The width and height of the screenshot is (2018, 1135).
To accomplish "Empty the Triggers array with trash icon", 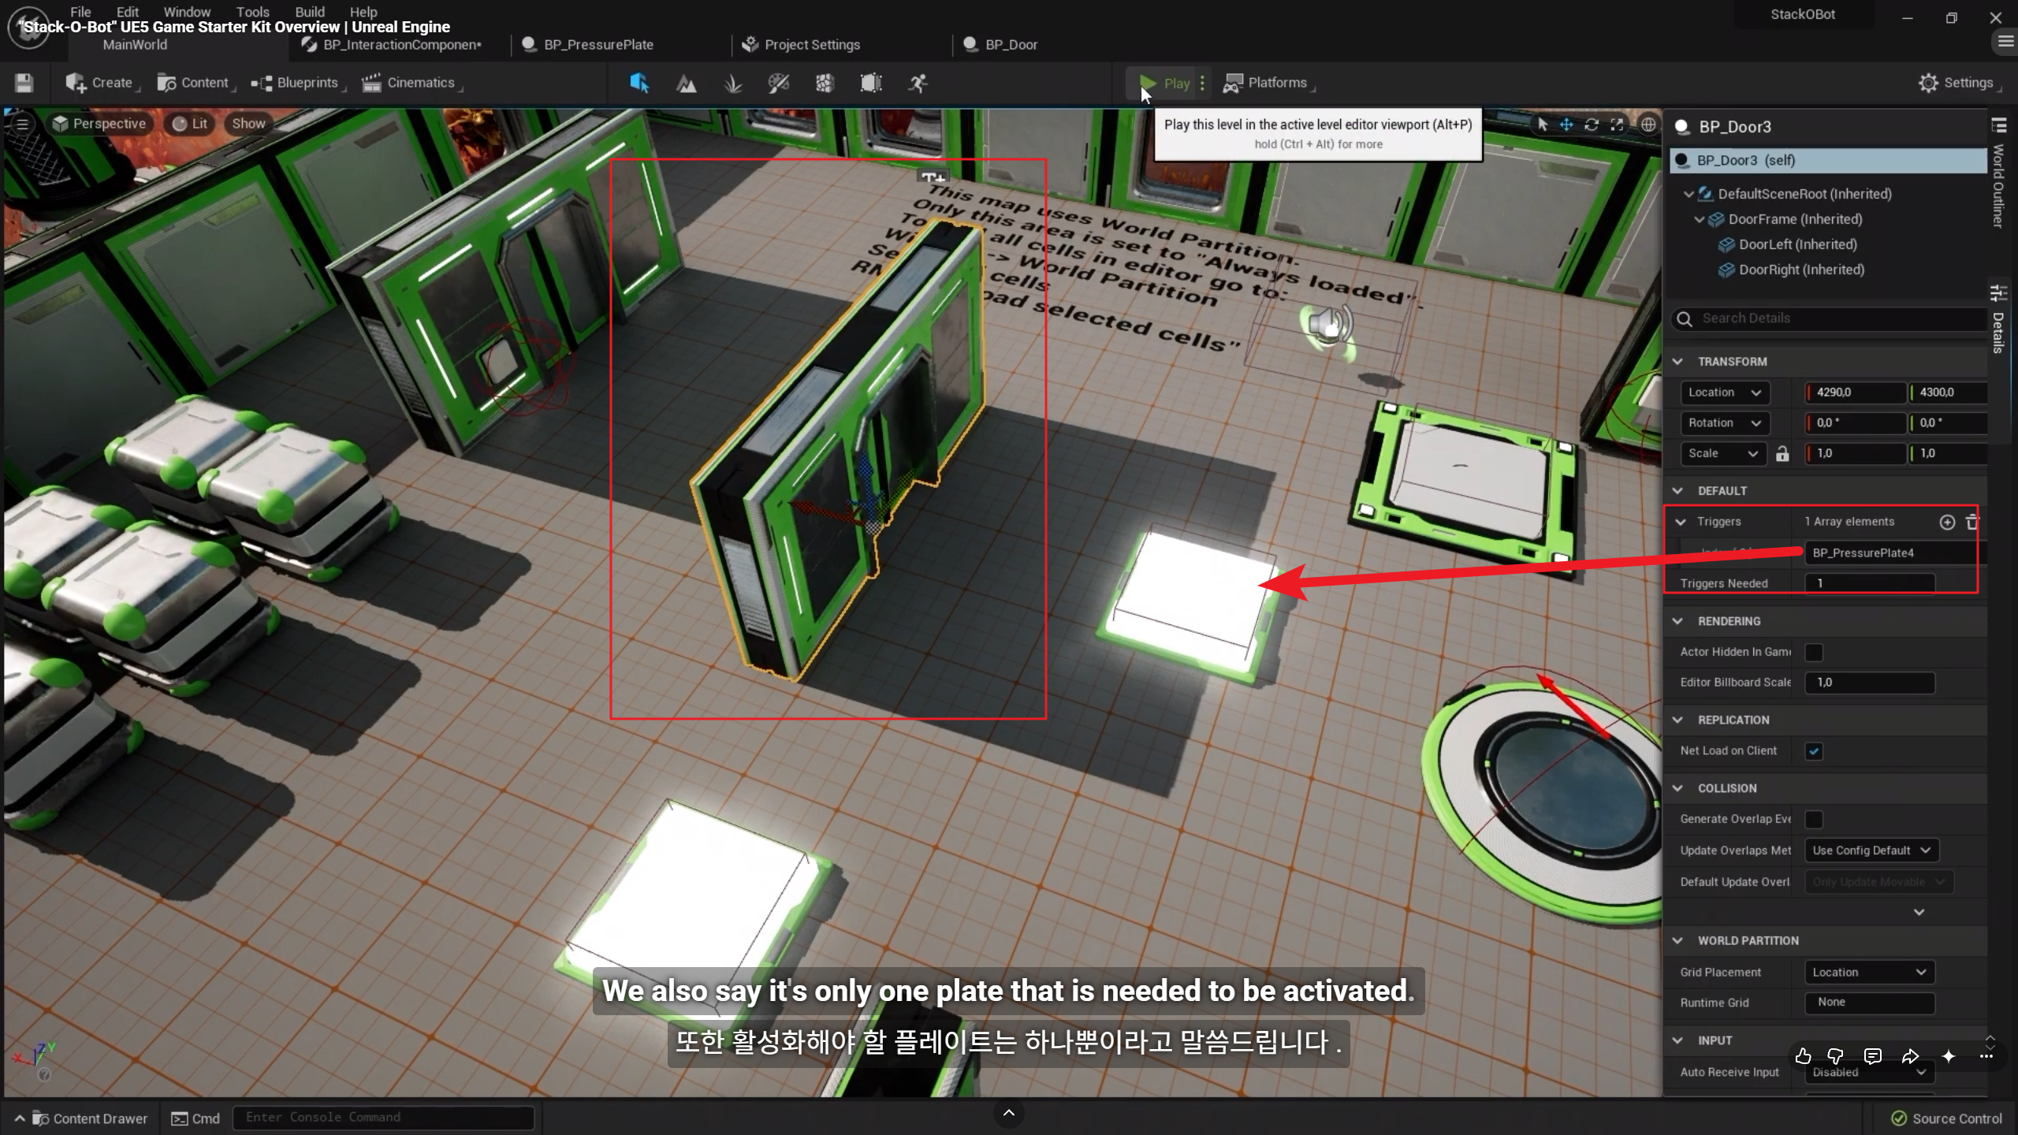I will (1972, 522).
